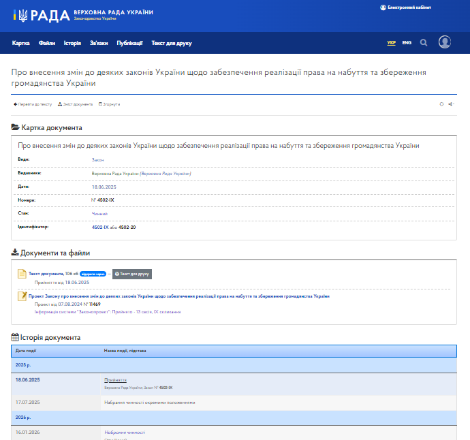
Task: Click 'Перейти до тексту' link
Action: [x=33, y=104]
